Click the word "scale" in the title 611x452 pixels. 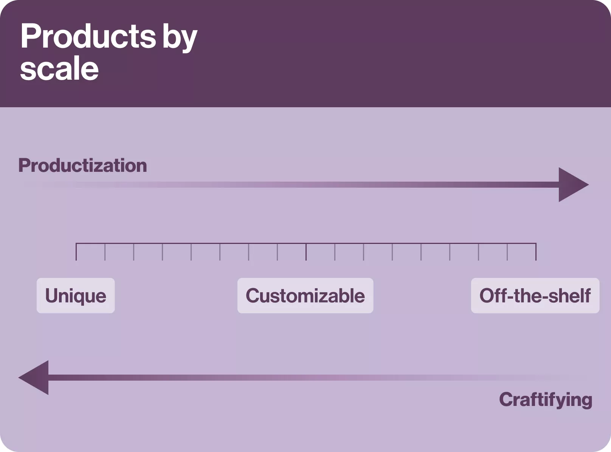(59, 69)
